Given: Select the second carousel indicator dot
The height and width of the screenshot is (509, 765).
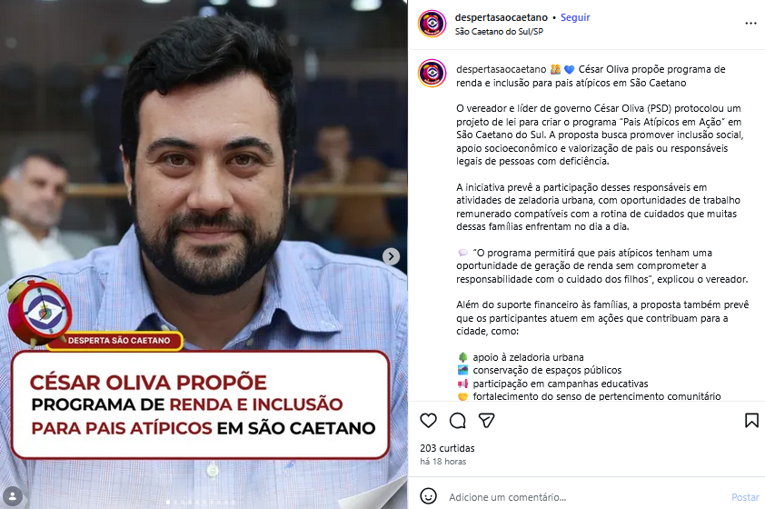Looking at the screenshot, I should [175, 502].
